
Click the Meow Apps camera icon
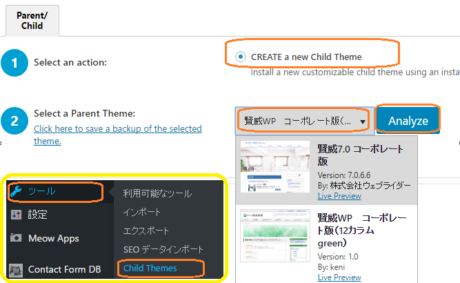[x=17, y=238]
